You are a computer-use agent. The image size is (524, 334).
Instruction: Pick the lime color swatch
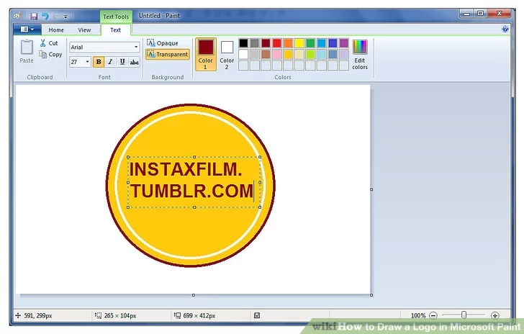click(310, 54)
